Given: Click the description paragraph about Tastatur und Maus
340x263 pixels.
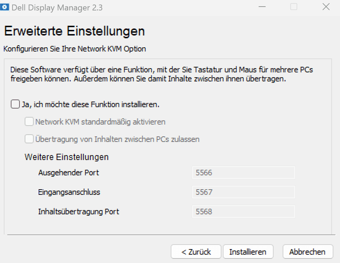Looking at the screenshot, I should pos(162,74).
